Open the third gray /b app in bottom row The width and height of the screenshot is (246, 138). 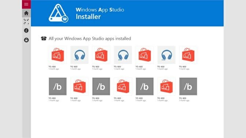tap(145, 87)
